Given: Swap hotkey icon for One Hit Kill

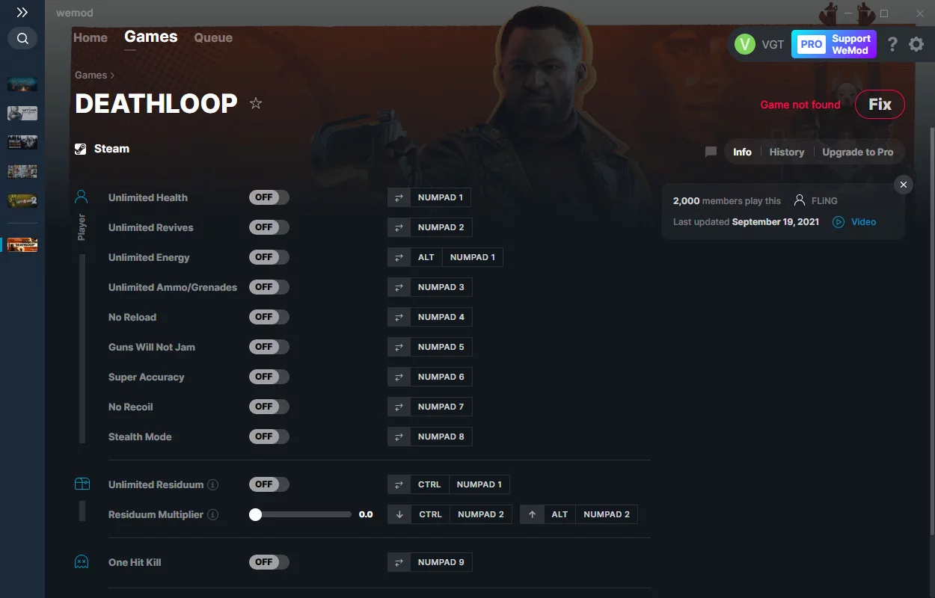Looking at the screenshot, I should click(x=399, y=562).
